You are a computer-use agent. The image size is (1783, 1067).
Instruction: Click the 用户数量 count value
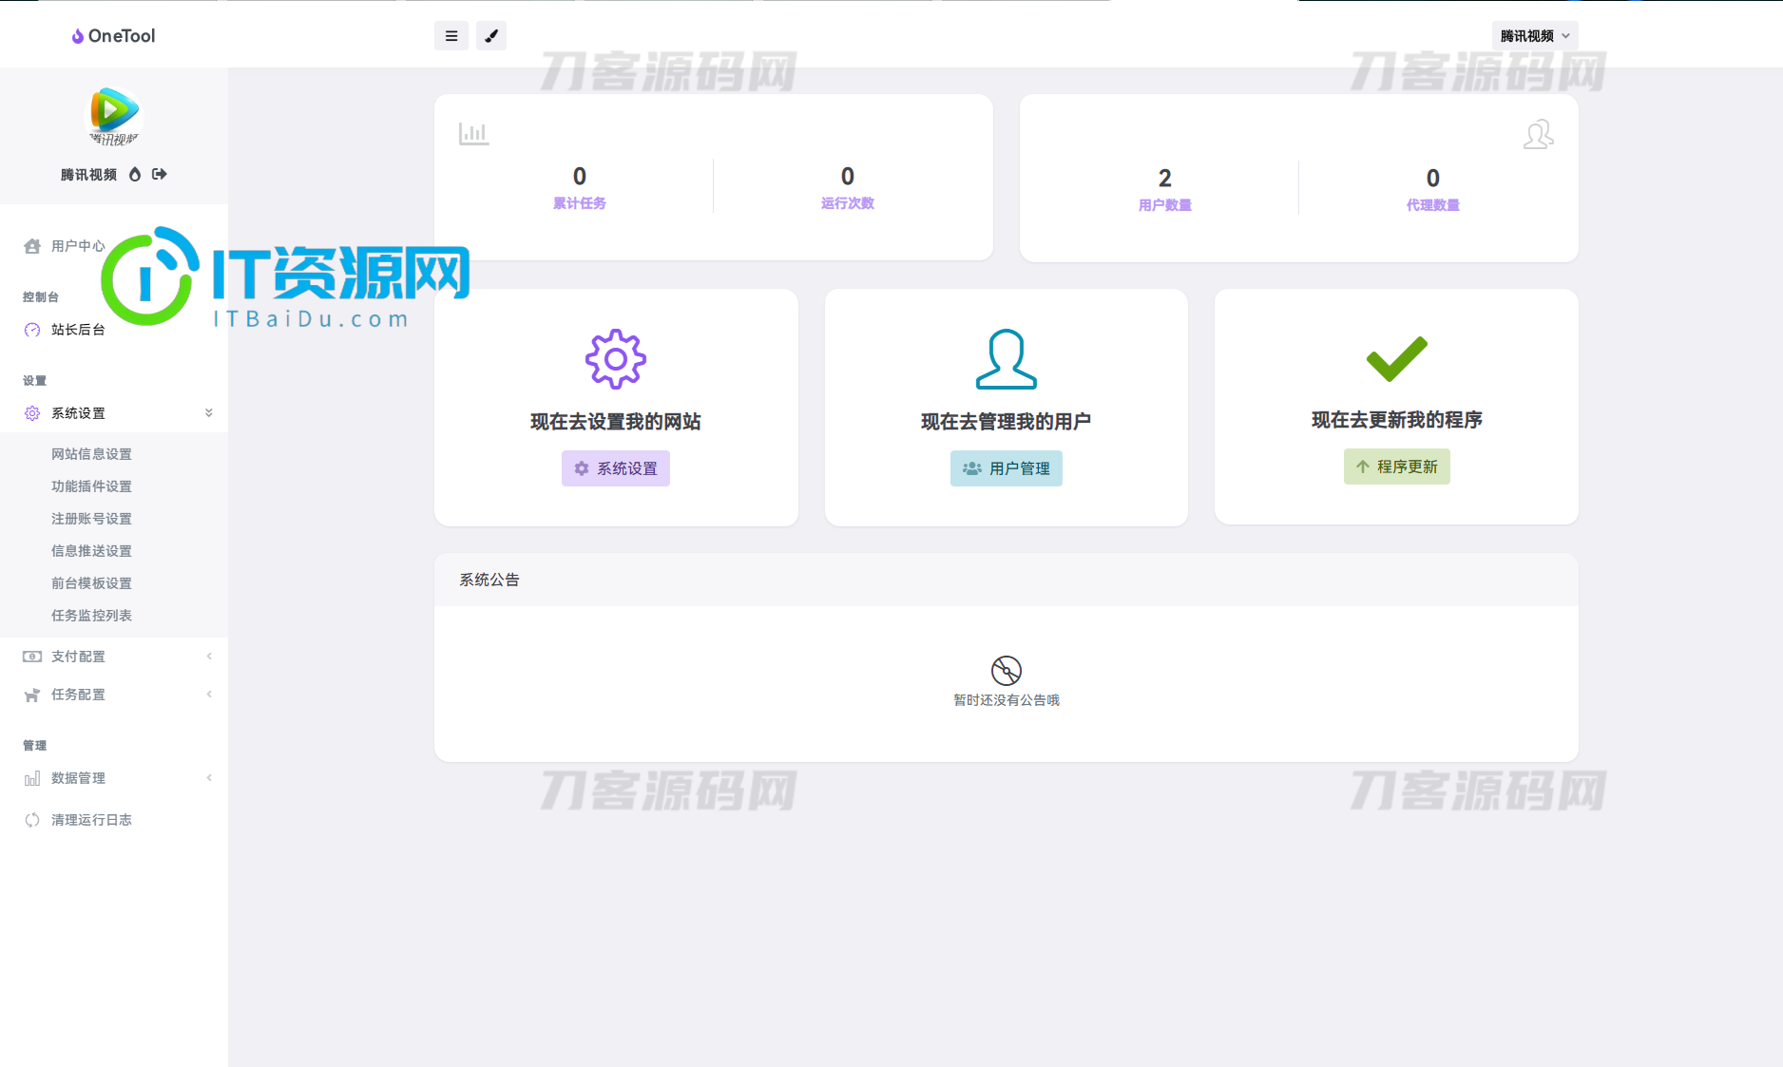point(1165,179)
